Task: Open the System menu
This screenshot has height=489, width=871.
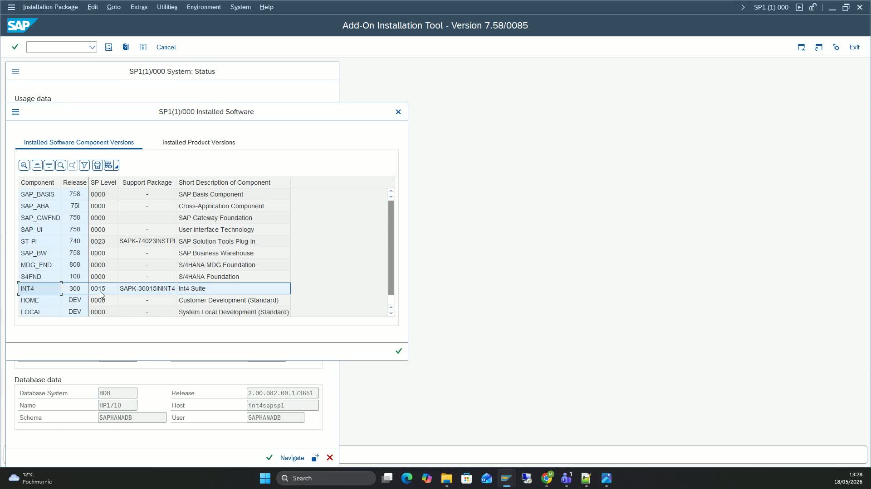Action: pyautogui.click(x=240, y=7)
